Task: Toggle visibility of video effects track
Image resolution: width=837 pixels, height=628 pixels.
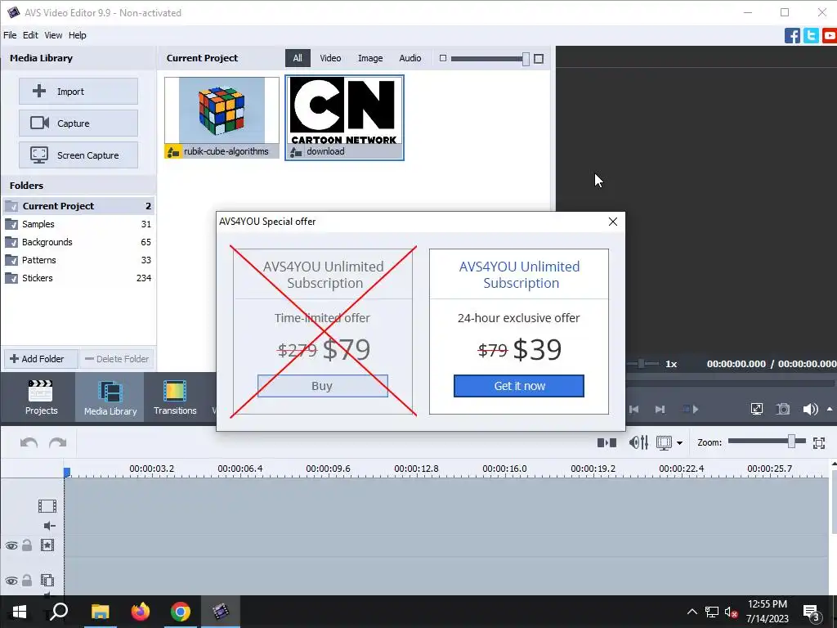Action: [11, 545]
